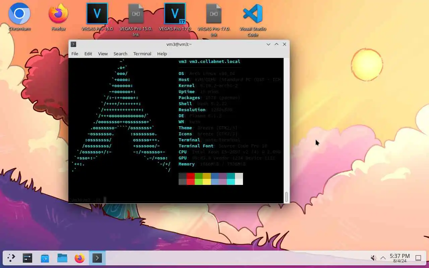Viewport: 429px width, 268px height.
Task: Open Visual Studio Code from the desktop
Action: tap(253, 19)
